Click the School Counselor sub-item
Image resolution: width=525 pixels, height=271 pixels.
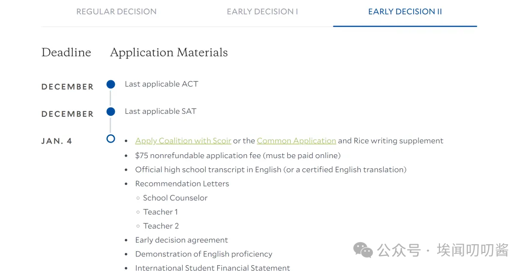pyautogui.click(x=175, y=198)
